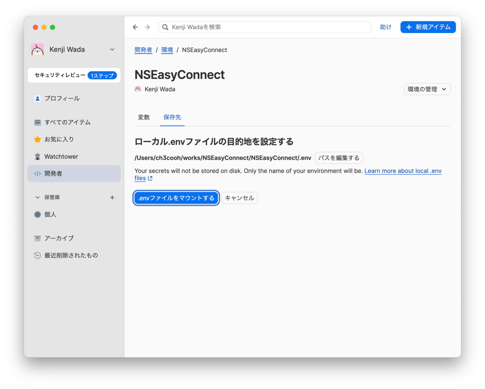The width and height of the screenshot is (485, 389).
Task: Click the パスを編集する button
Action: coord(339,158)
